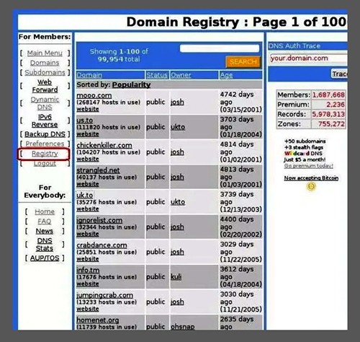Open crabdance.com domain link
The image size is (360, 342).
point(102,245)
